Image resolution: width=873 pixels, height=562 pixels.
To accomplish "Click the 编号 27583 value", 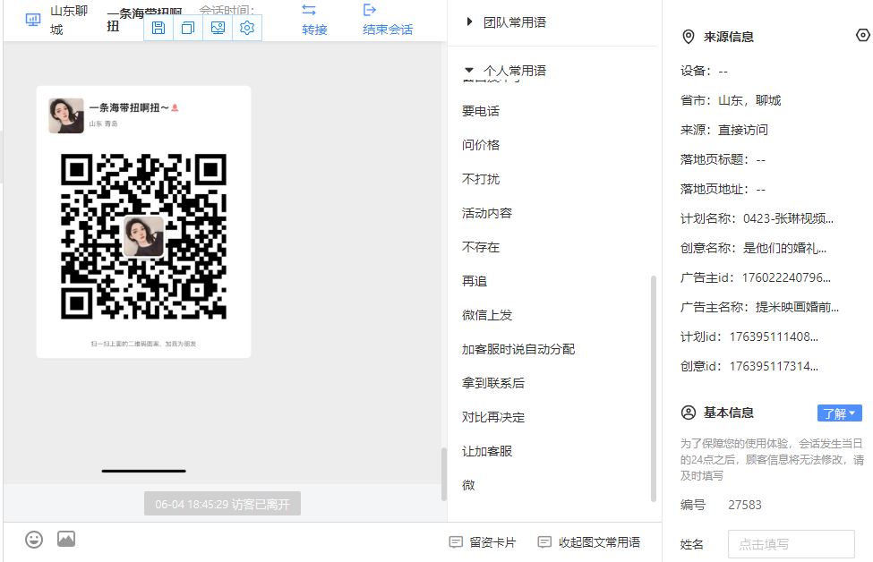I will pyautogui.click(x=745, y=505).
